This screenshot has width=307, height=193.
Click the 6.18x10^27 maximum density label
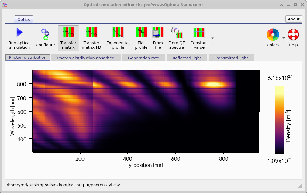pos(280,78)
